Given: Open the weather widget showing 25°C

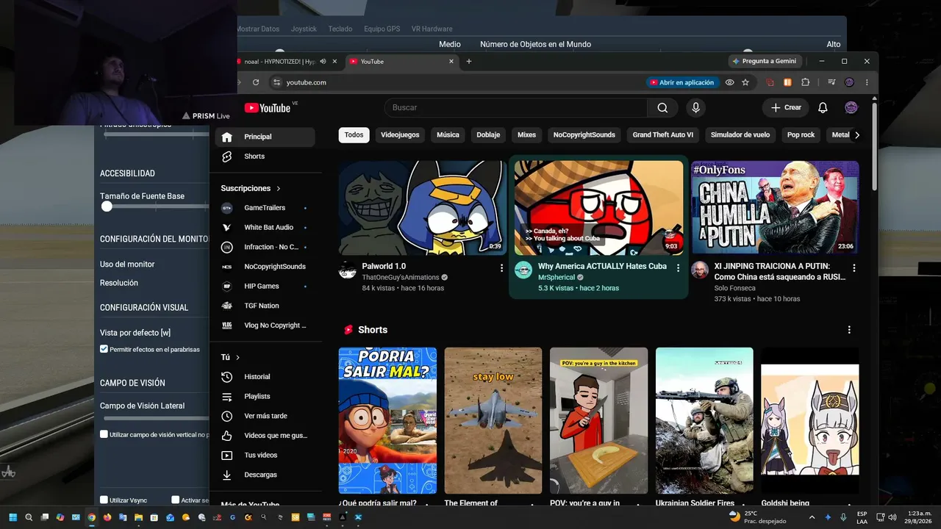Looking at the screenshot, I should [756, 517].
